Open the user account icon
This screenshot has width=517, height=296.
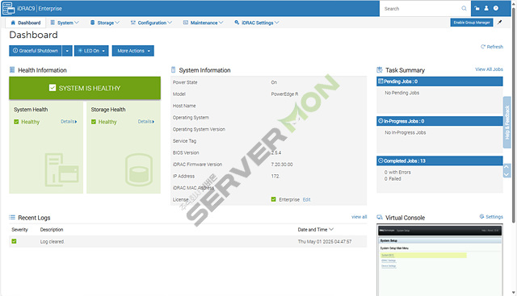pyautogui.click(x=486, y=8)
